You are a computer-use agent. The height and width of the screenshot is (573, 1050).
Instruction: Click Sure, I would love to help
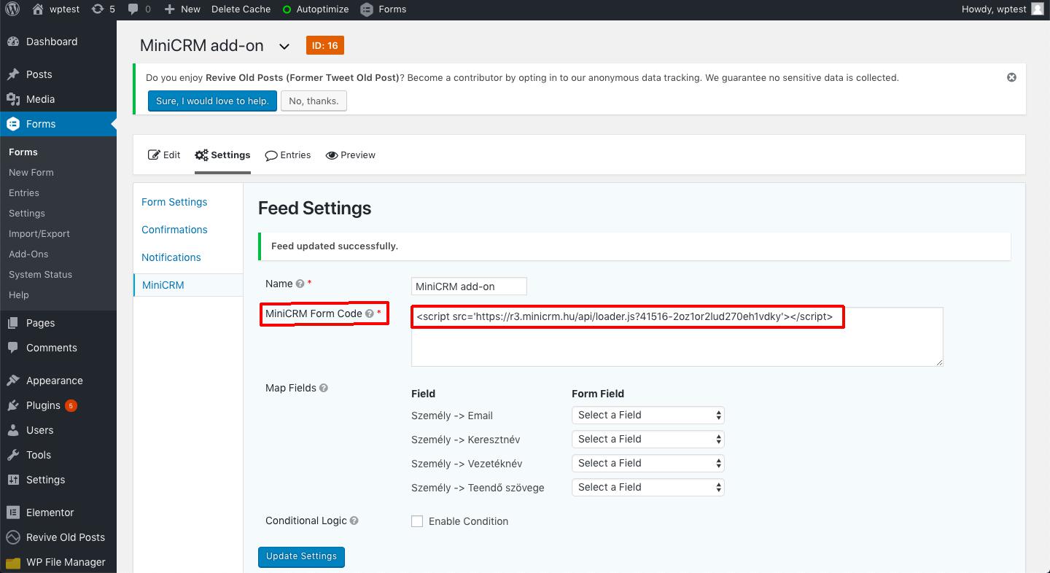tap(212, 101)
